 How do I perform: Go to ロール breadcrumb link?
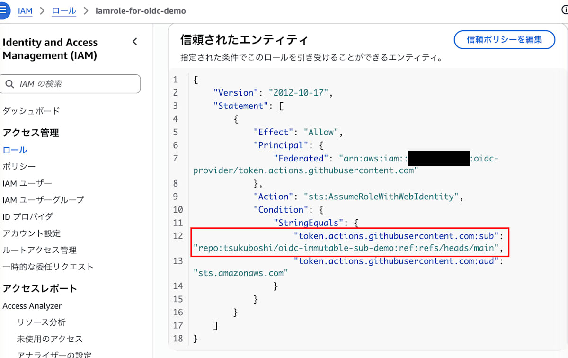[x=64, y=10]
